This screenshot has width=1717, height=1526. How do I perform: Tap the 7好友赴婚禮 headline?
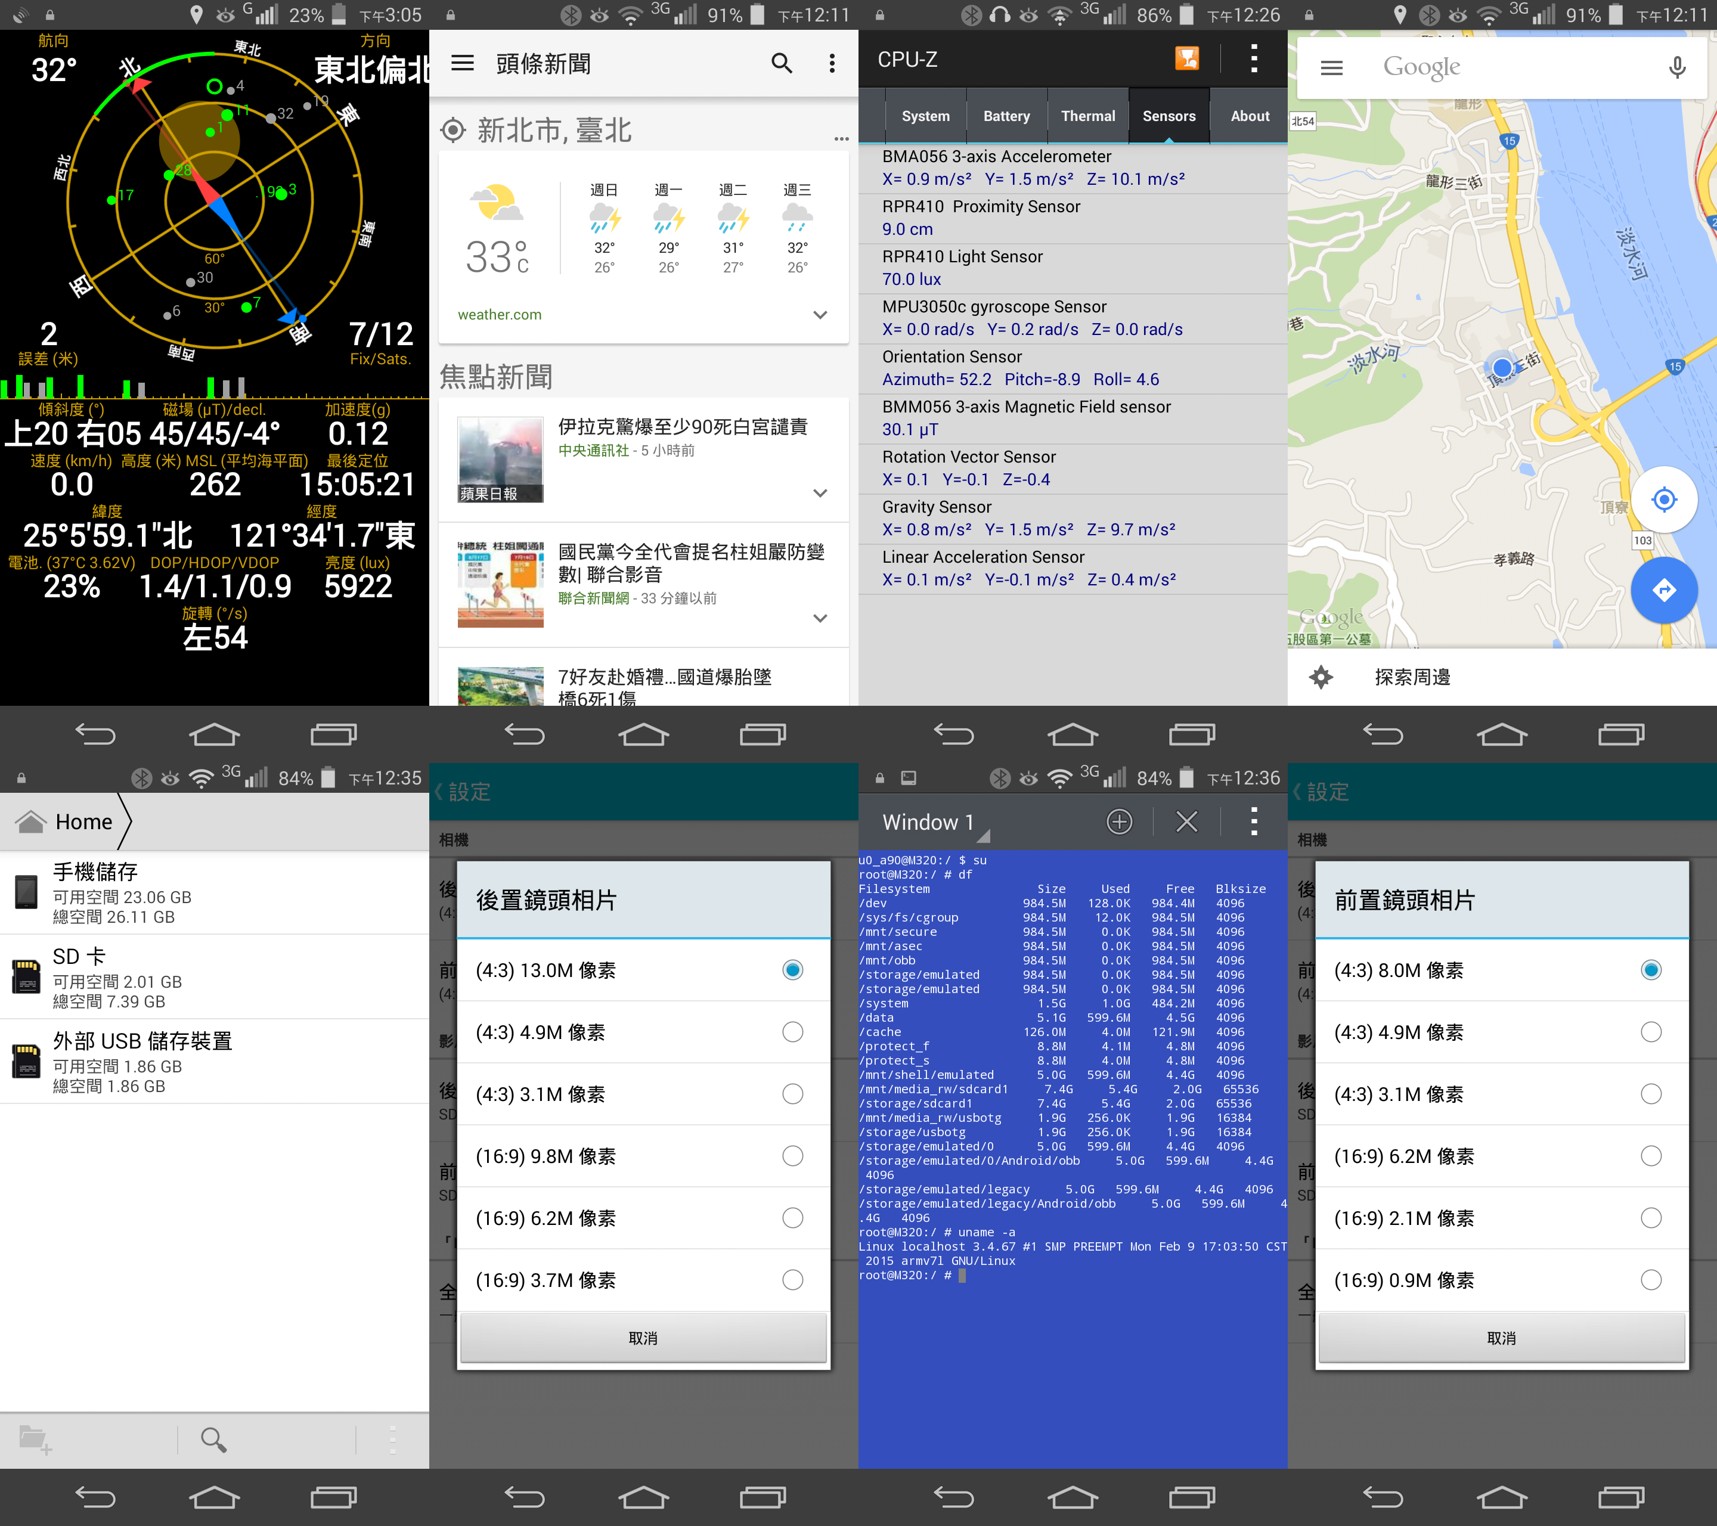pyautogui.click(x=665, y=687)
